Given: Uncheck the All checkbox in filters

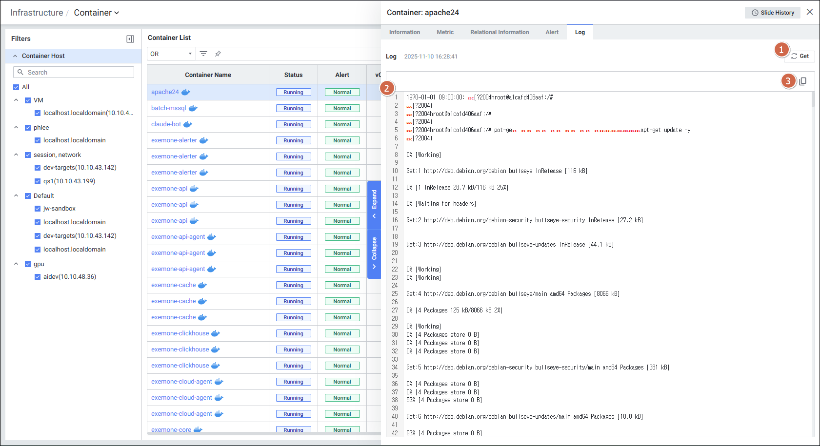Looking at the screenshot, I should pos(16,87).
